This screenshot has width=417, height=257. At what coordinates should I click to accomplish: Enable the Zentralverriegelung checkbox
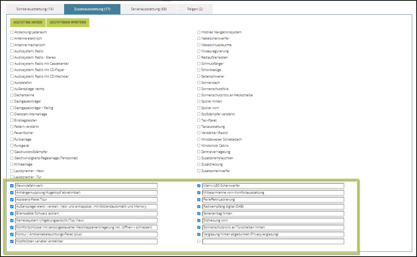199,152
